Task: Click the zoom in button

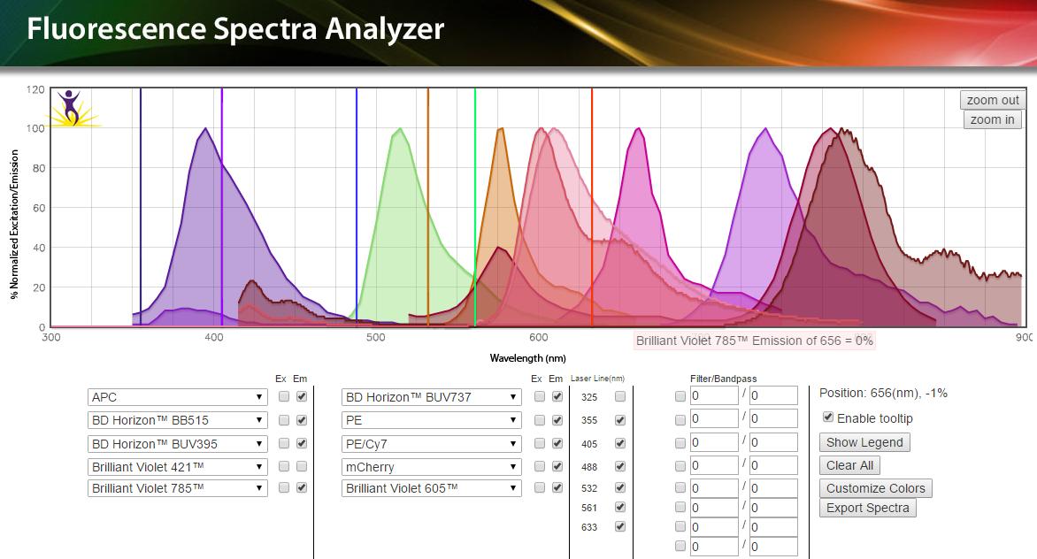Action: coord(993,119)
